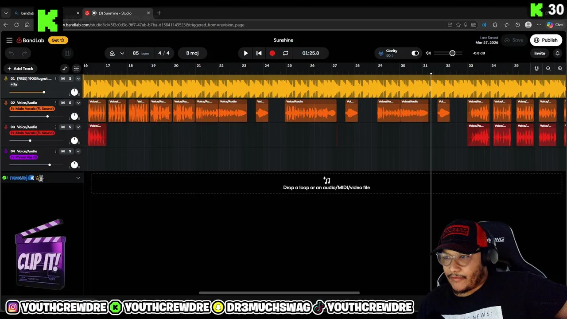Open Clarity 50 settings
Viewport: 567px width, 319px height.
[x=390, y=56]
